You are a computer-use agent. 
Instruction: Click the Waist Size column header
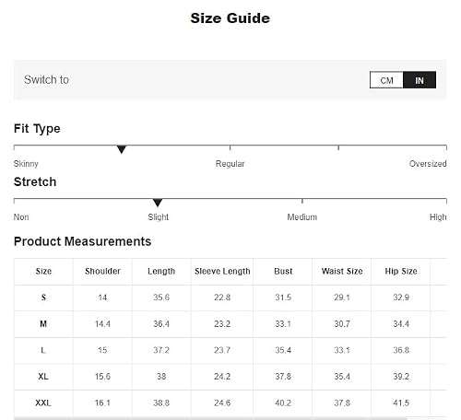click(342, 272)
